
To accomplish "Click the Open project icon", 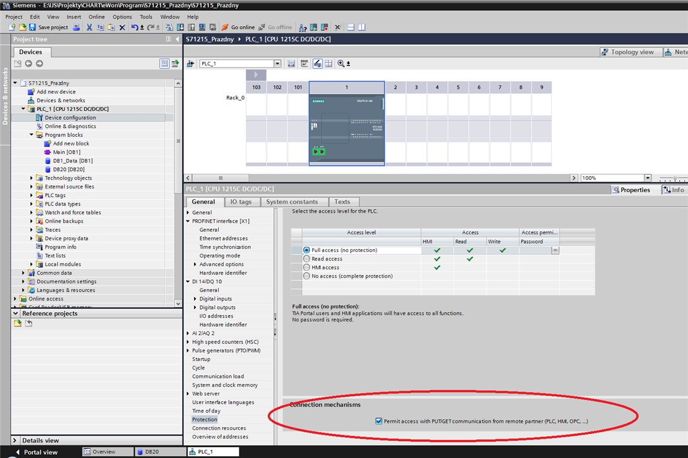I will click(22, 27).
